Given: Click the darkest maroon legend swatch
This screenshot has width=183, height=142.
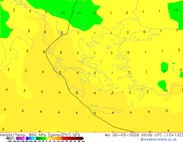Looking at the screenshot, I should click(81, 138).
